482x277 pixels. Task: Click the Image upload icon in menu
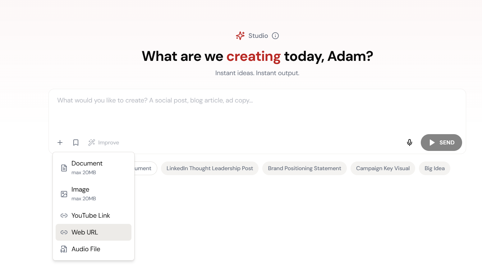(64, 193)
